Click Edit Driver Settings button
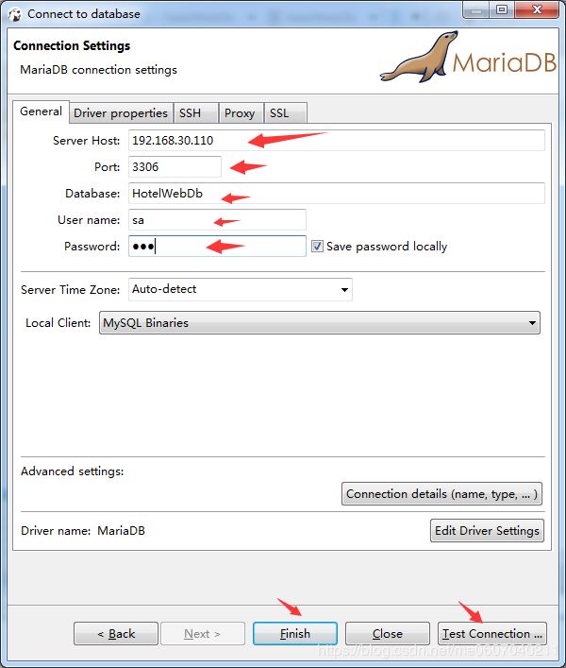Image resolution: width=566 pixels, height=668 pixels. coord(487,530)
